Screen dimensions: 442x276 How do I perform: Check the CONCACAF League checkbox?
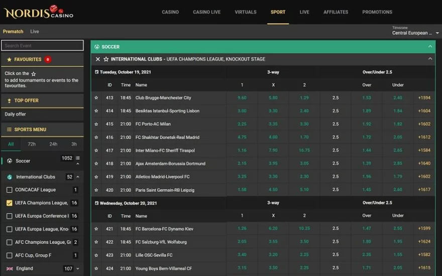tap(10, 190)
